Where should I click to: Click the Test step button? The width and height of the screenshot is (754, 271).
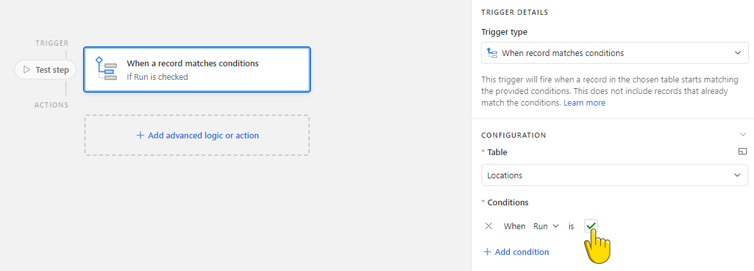[x=45, y=70]
